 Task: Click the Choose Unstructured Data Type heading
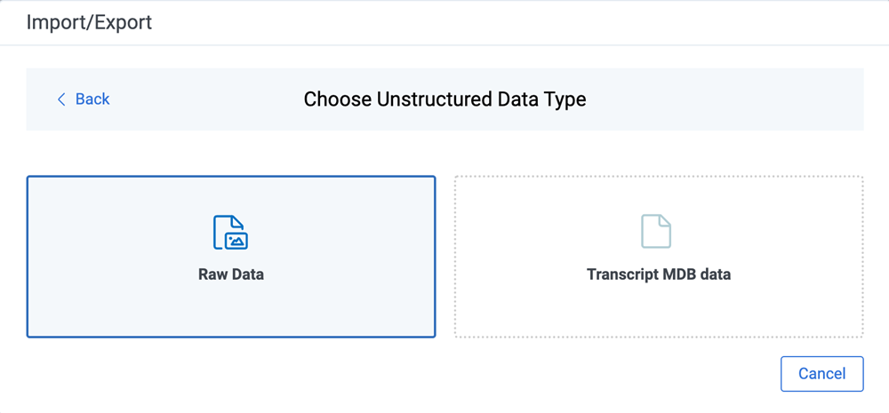(x=445, y=99)
